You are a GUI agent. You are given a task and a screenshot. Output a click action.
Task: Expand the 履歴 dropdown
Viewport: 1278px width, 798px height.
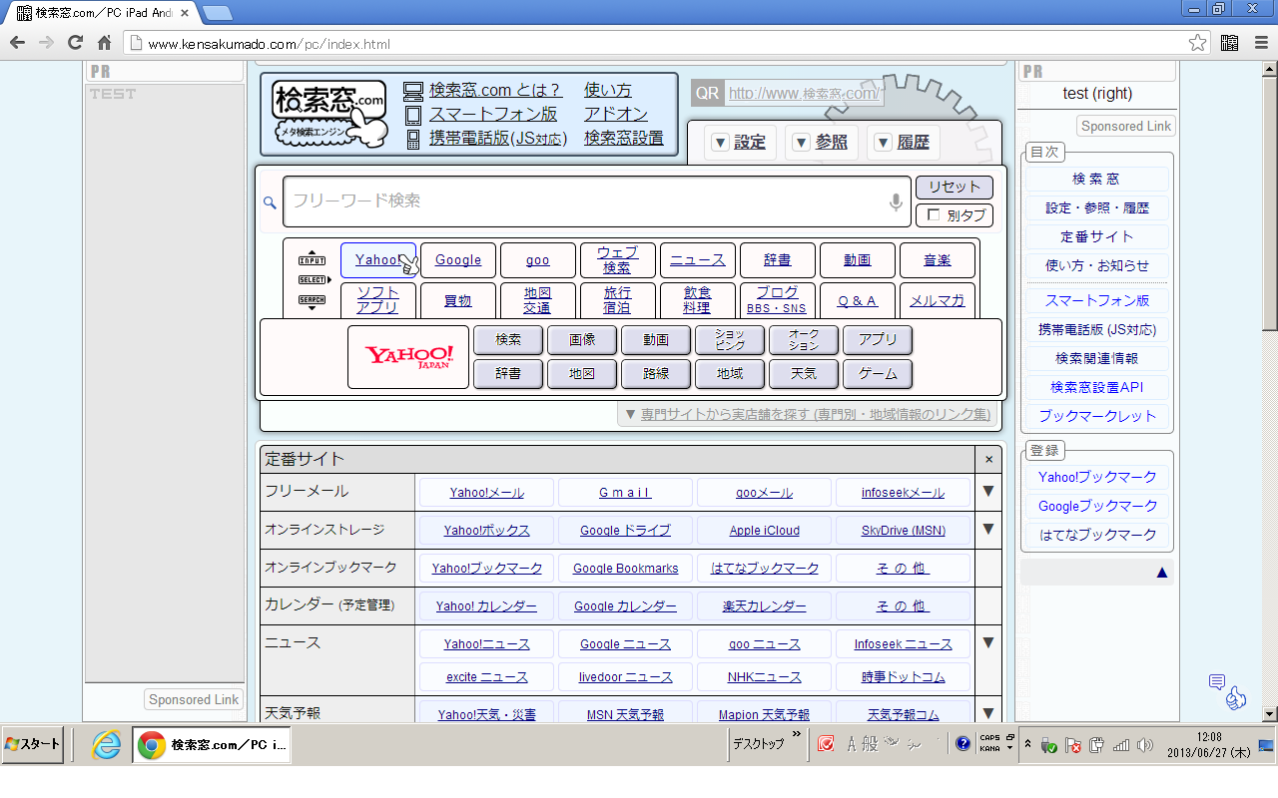tap(903, 143)
